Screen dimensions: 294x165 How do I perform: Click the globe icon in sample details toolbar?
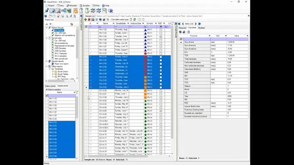(180, 32)
